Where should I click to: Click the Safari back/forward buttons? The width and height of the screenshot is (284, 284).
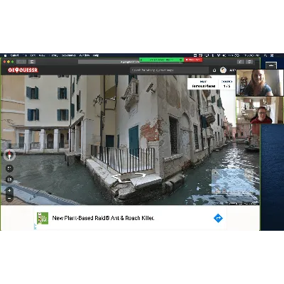coord(21,62)
